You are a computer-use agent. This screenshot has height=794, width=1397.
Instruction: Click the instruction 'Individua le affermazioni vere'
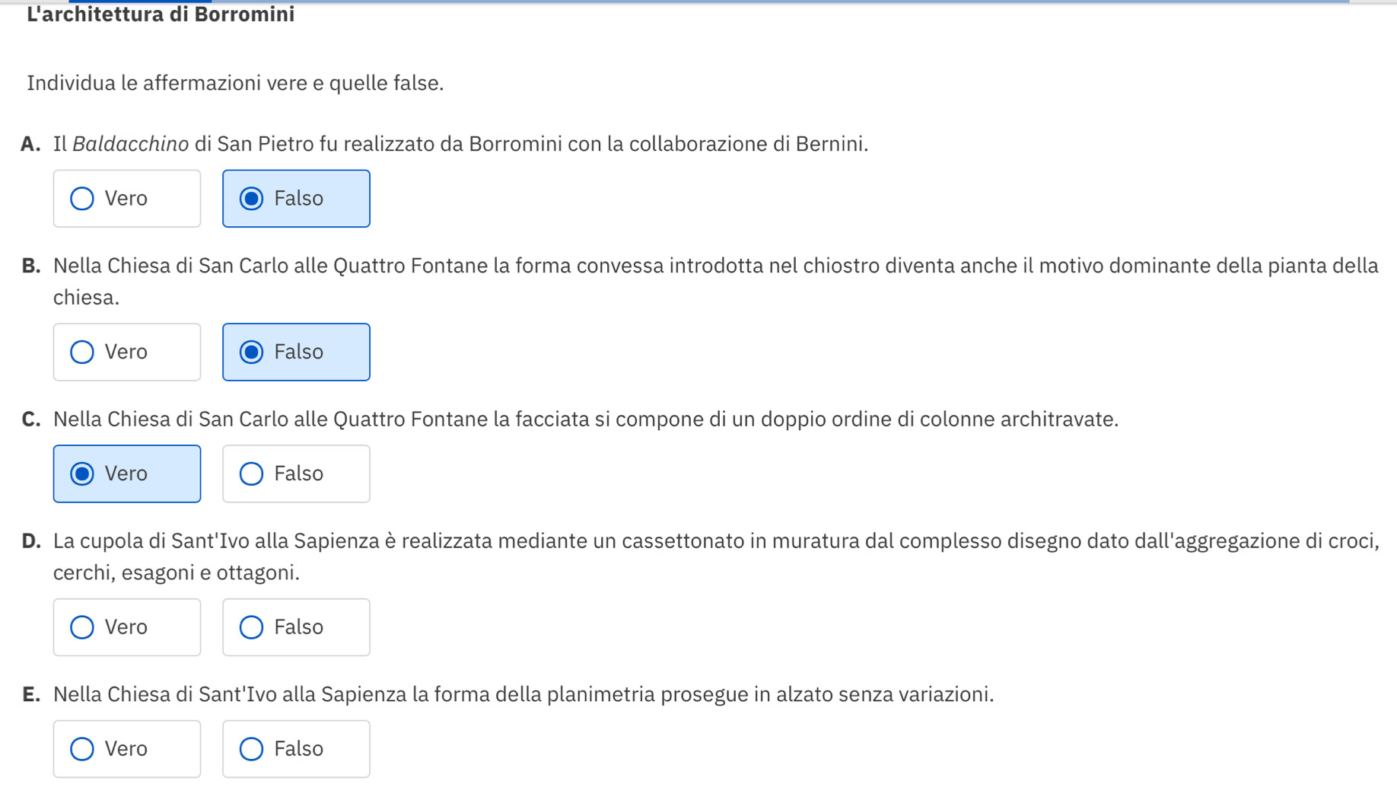[x=235, y=83]
